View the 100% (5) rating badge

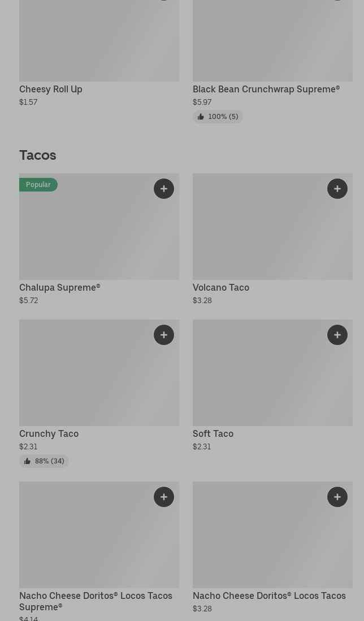pos(218,117)
